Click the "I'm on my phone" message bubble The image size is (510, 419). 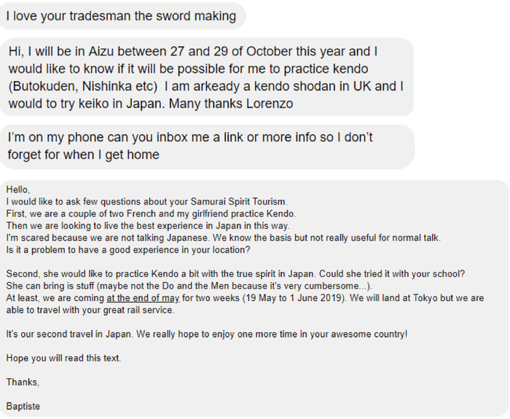(207, 146)
